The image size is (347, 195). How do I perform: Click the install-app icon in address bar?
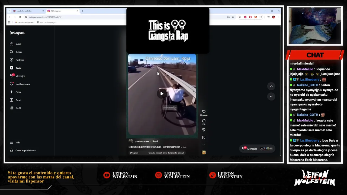click(228, 17)
